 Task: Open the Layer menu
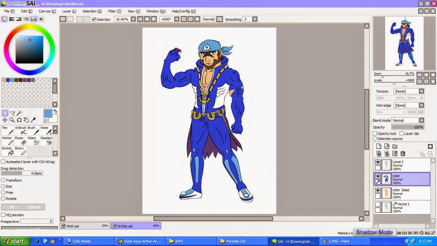(69, 11)
